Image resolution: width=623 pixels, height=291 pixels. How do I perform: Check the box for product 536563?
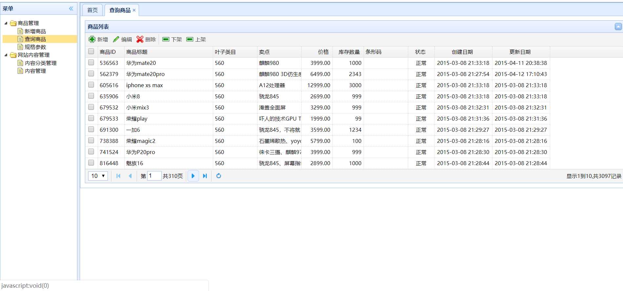point(91,62)
